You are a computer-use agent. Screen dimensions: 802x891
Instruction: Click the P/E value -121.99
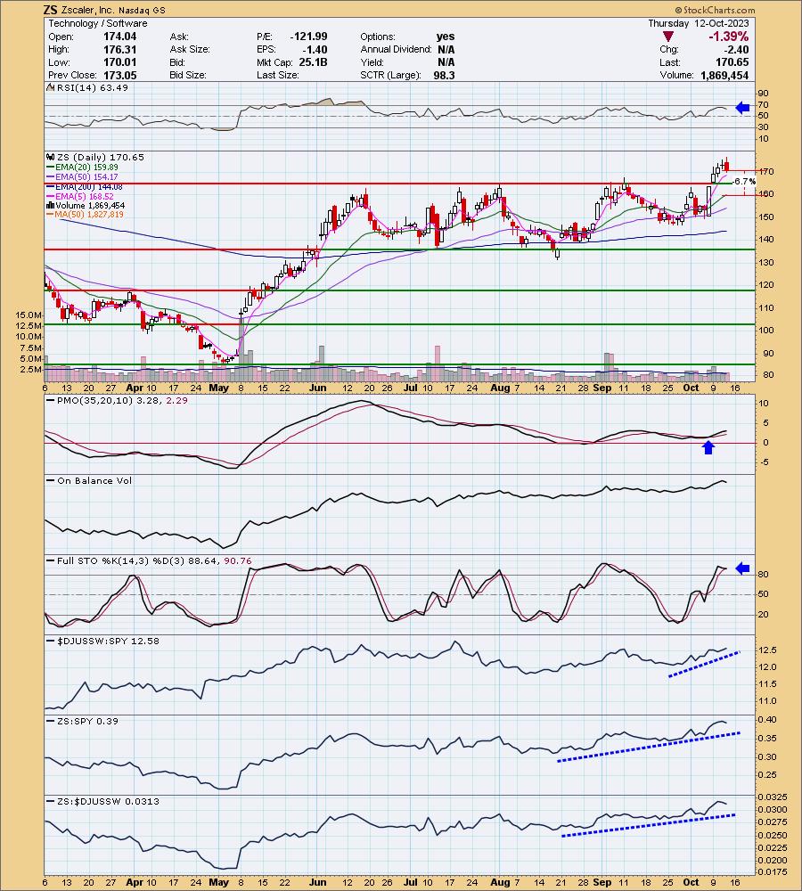(308, 37)
